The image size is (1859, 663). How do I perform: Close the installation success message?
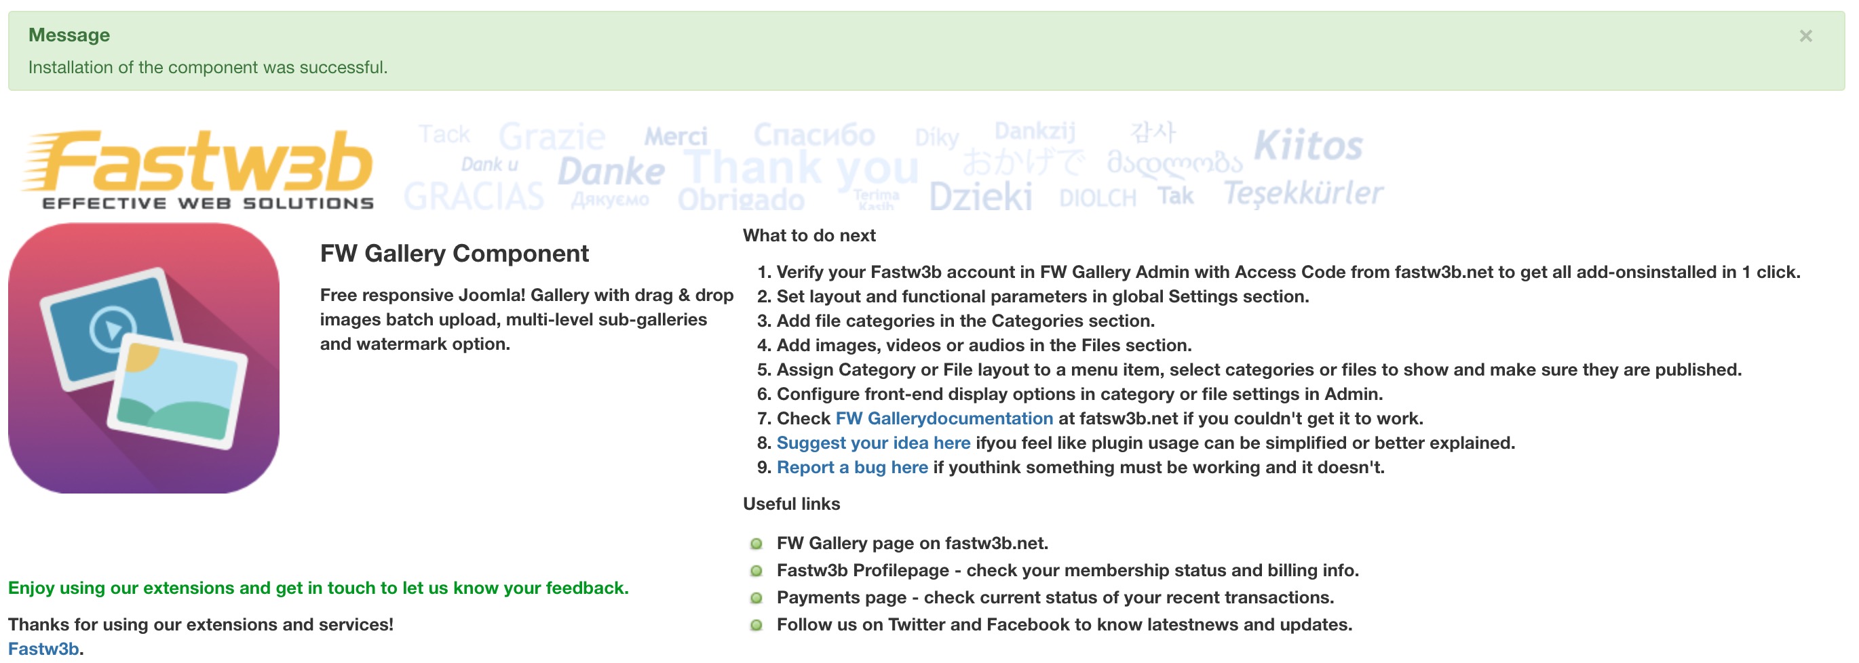click(1805, 36)
